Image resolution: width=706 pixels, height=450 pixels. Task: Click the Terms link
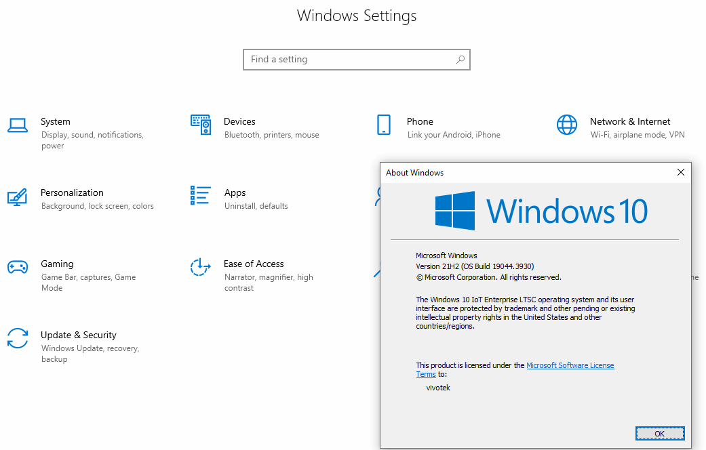point(426,374)
